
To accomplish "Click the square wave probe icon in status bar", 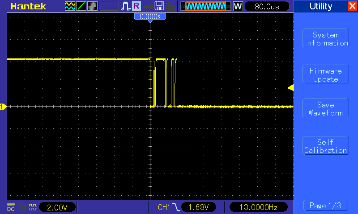I will click(33, 207).
